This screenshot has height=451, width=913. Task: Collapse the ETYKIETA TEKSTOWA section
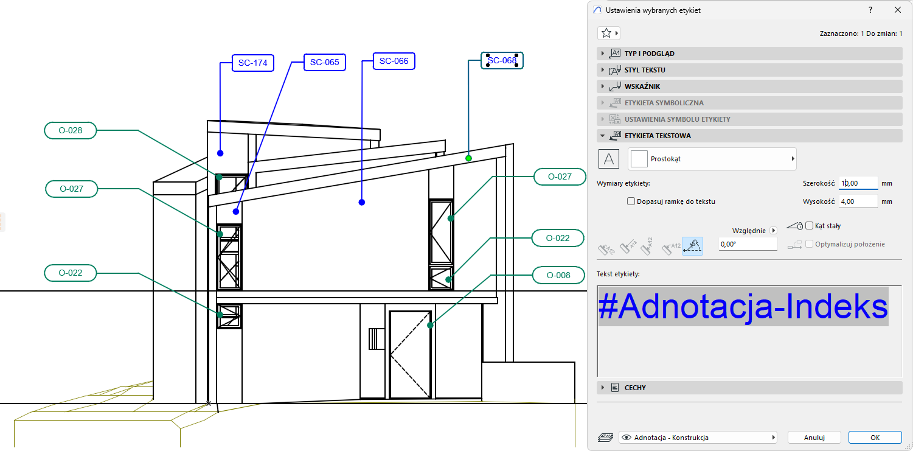pos(749,136)
